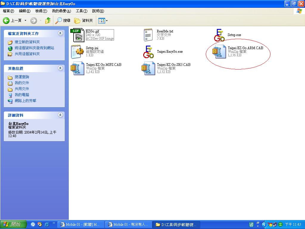Collapse the 其他位置 panel
The width and height of the screenshot is (305, 229).
(60, 68)
